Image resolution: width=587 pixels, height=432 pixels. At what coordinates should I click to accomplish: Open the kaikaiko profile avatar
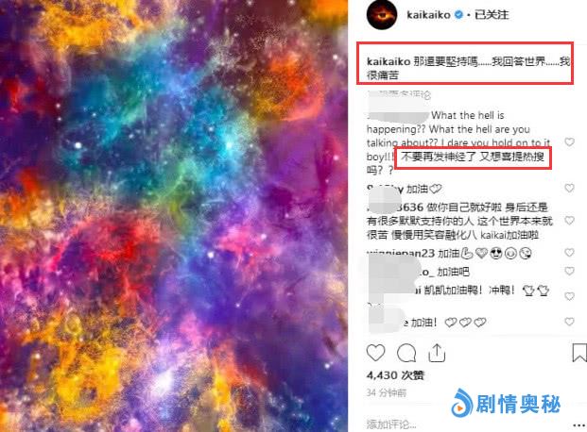[382, 15]
